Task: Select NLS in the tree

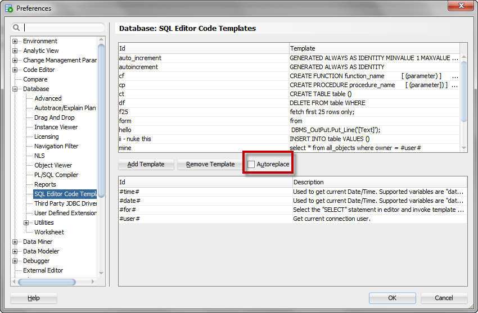Action: 39,156
